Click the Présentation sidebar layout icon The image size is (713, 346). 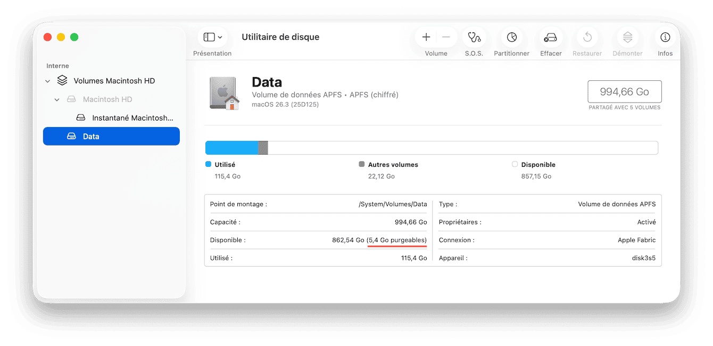click(209, 37)
